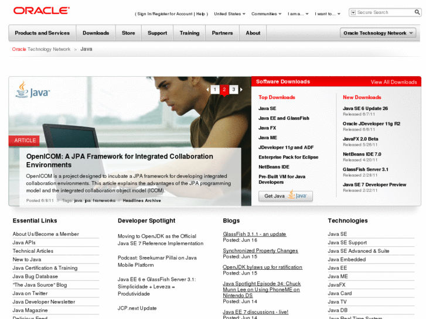Open NetBeans IDE top download

(274, 167)
